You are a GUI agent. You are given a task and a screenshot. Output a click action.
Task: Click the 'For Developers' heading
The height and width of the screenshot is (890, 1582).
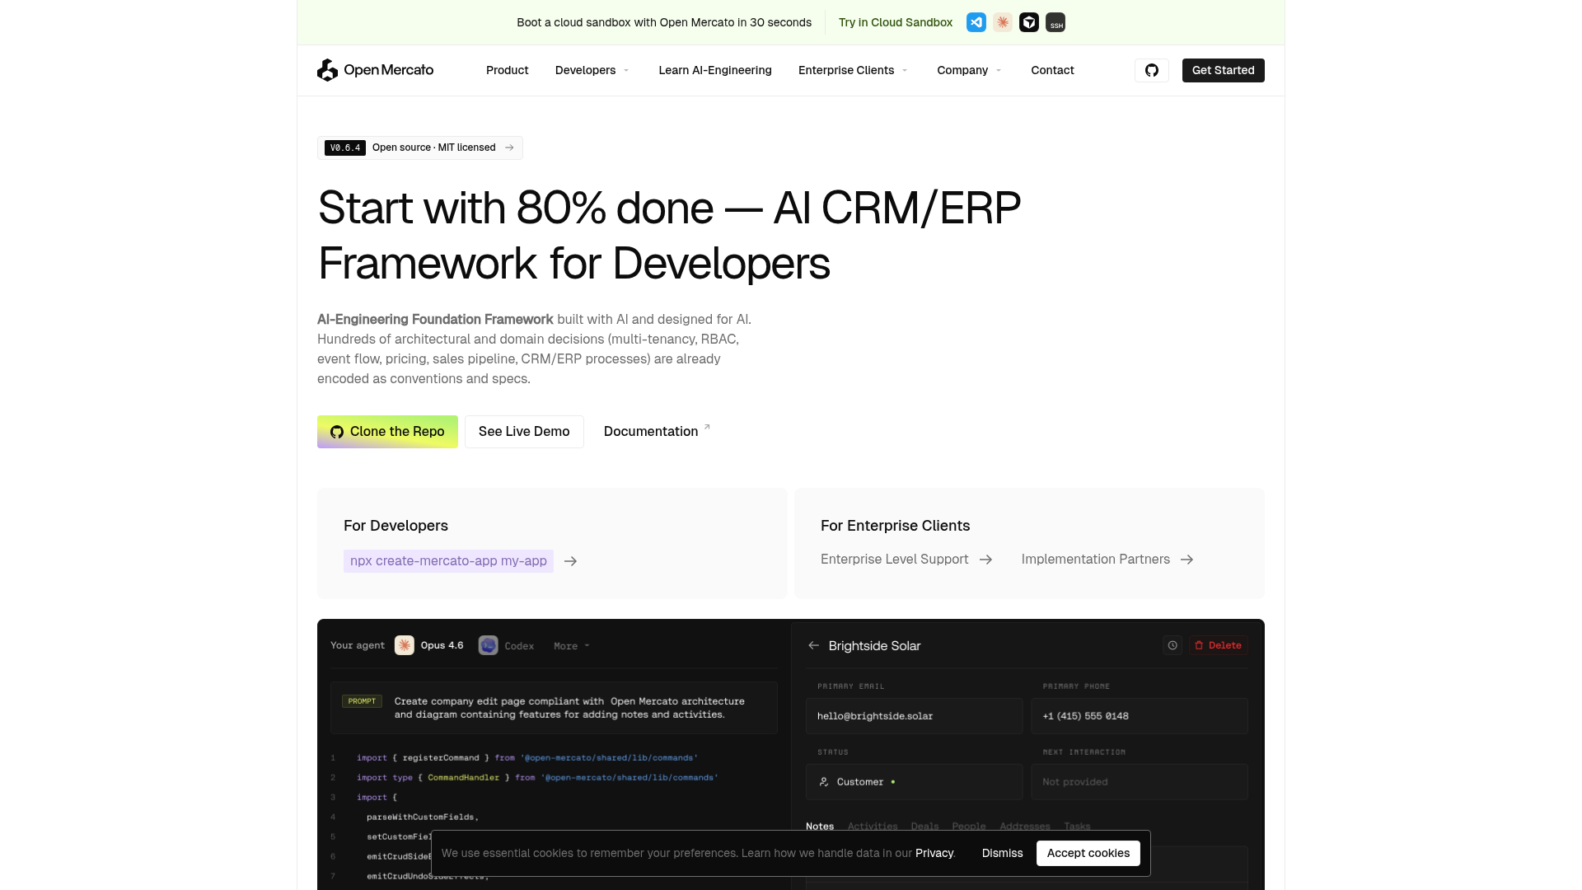point(395,526)
